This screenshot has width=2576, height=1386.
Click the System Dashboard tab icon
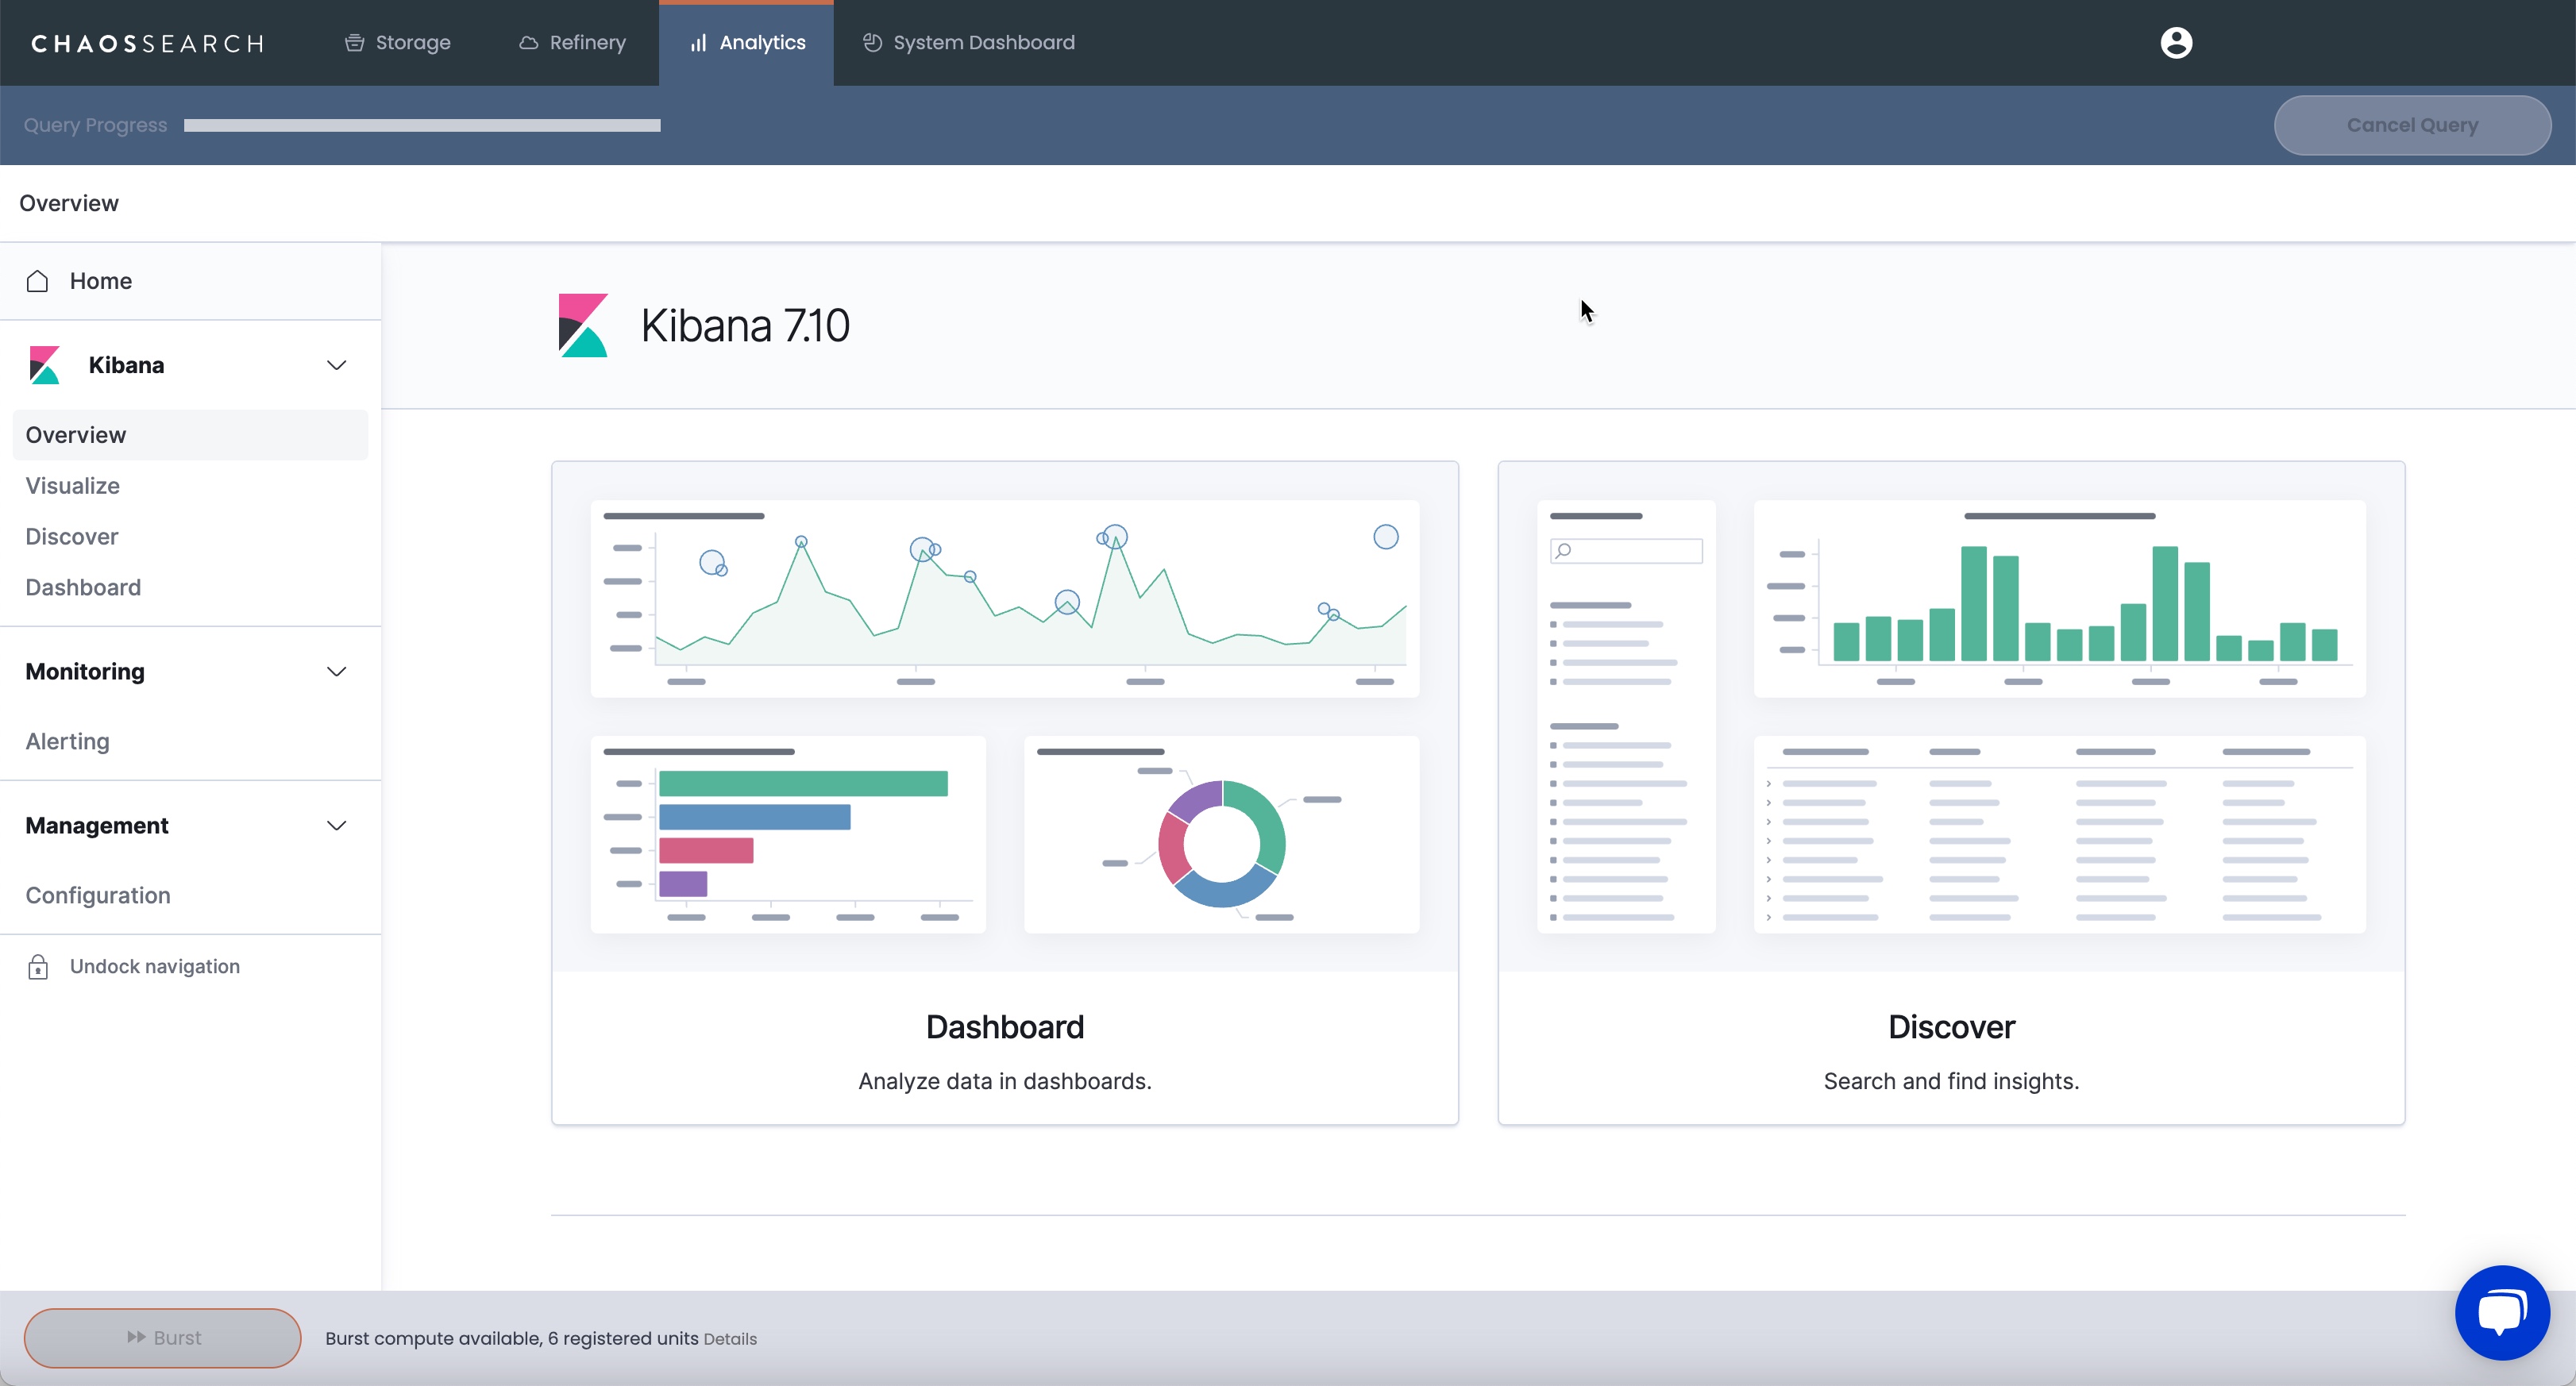click(x=872, y=43)
